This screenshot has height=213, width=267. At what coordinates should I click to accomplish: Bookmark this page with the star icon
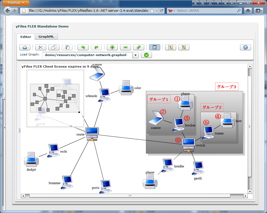click(152, 11)
